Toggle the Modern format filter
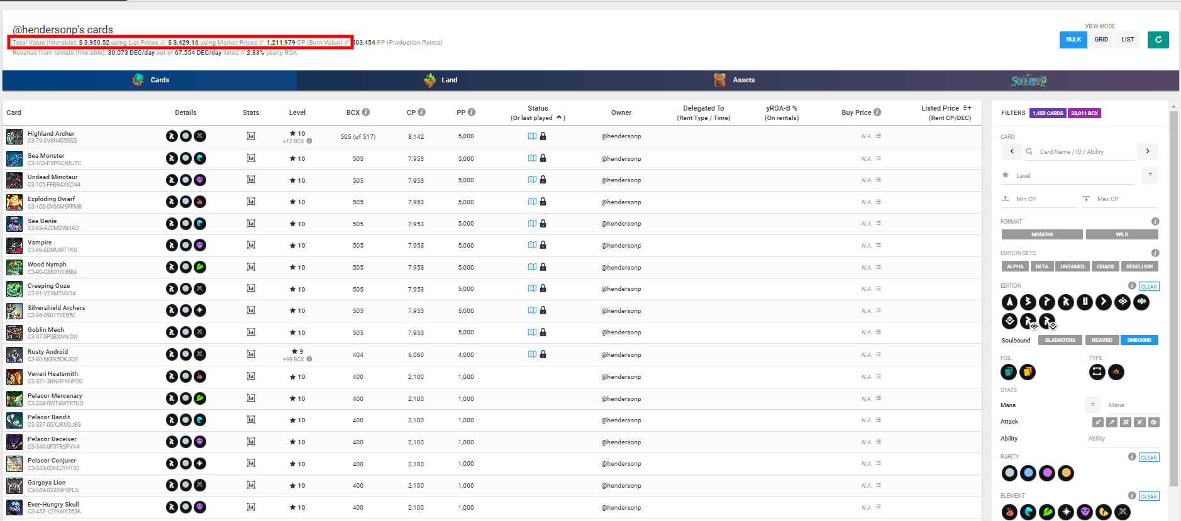The image size is (1181, 521). 1041,234
